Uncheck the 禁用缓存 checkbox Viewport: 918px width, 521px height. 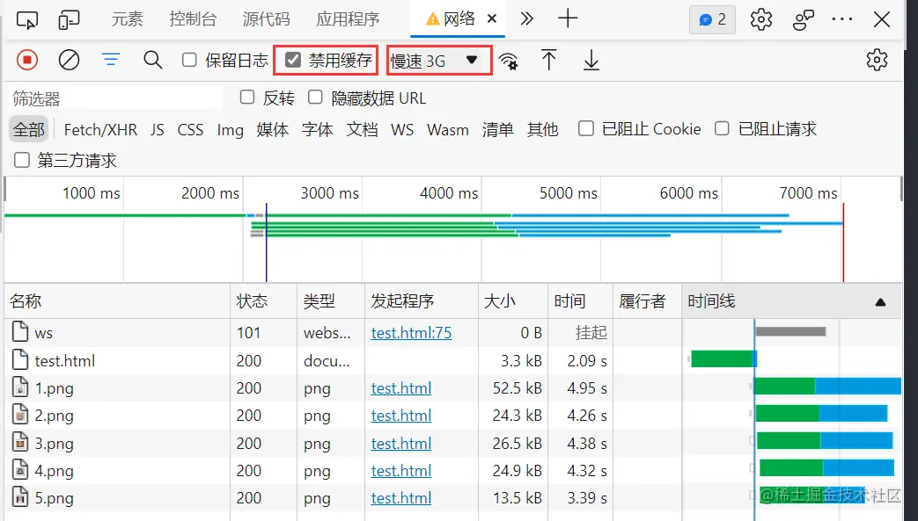click(293, 60)
